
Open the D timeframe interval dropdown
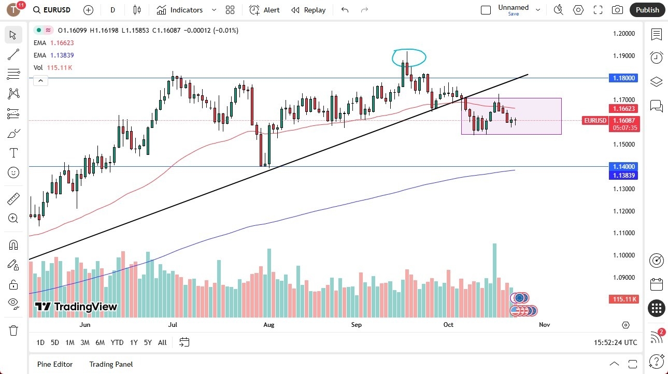point(112,10)
